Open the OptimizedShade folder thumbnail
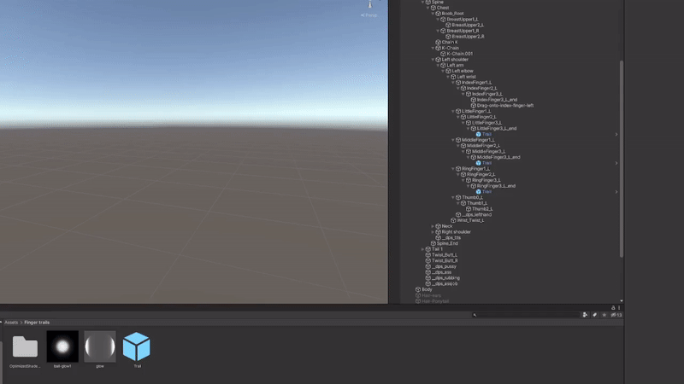This screenshot has width=684, height=384. pyautogui.click(x=25, y=347)
